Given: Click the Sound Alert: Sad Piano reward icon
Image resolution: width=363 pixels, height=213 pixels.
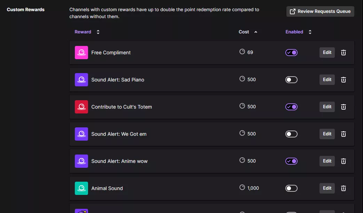Looking at the screenshot, I should click(x=81, y=80).
